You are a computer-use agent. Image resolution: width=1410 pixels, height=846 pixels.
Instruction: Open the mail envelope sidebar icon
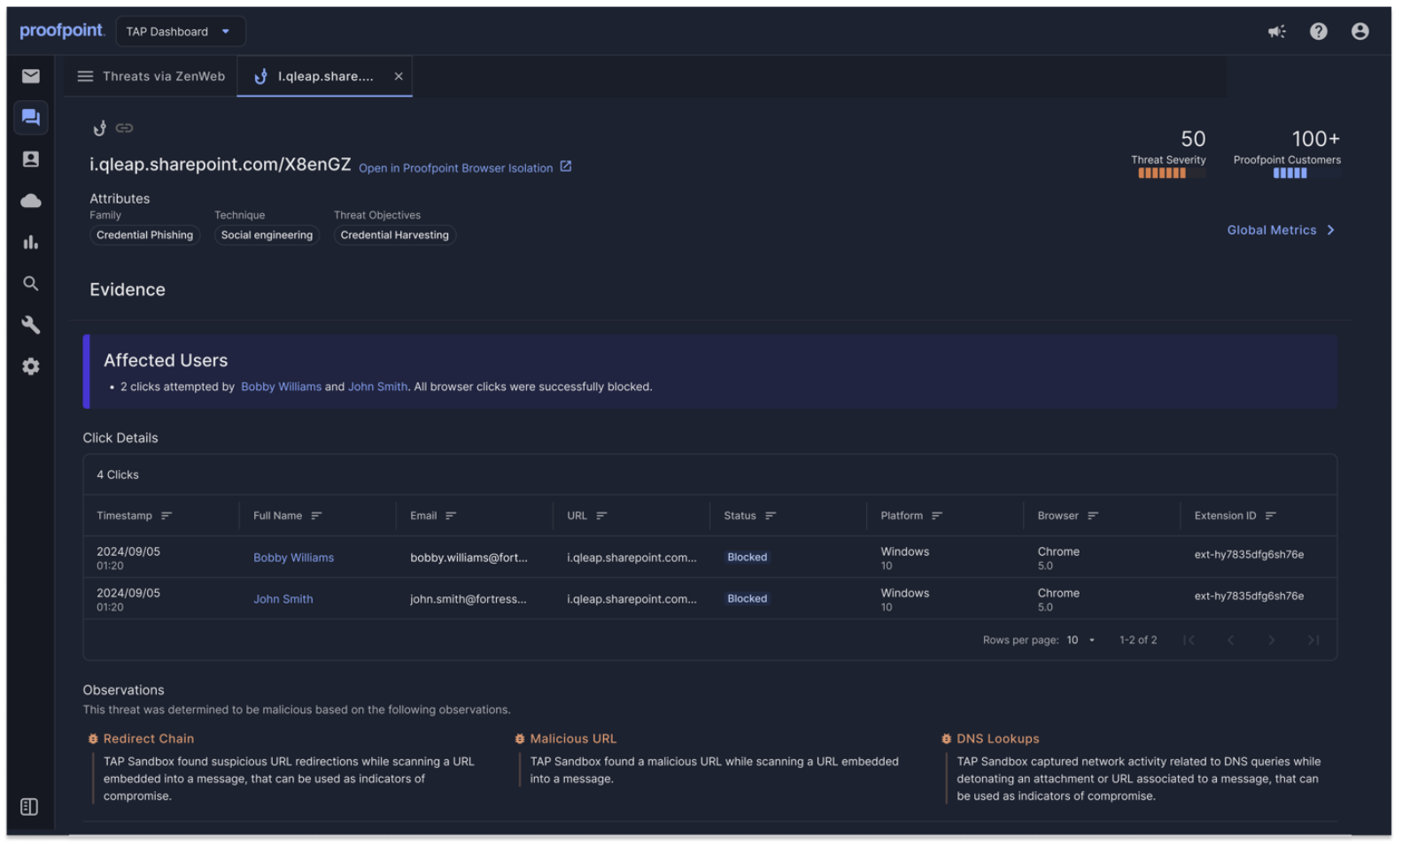click(31, 76)
